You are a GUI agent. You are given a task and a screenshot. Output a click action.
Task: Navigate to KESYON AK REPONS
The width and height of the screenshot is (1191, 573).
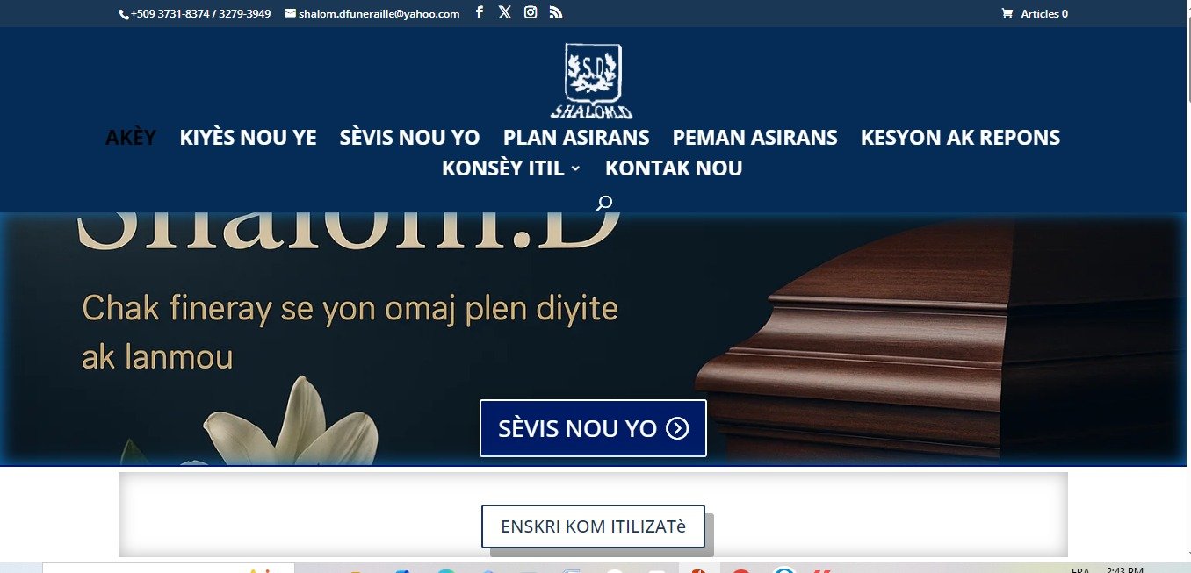(x=961, y=138)
